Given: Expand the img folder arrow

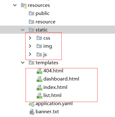Looking at the screenshot, I should coord(30,46).
